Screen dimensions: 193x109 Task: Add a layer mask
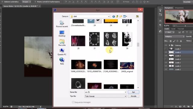point(180,107)
